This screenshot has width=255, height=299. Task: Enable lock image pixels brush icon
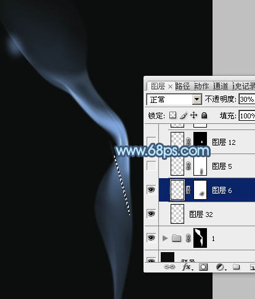(184, 115)
